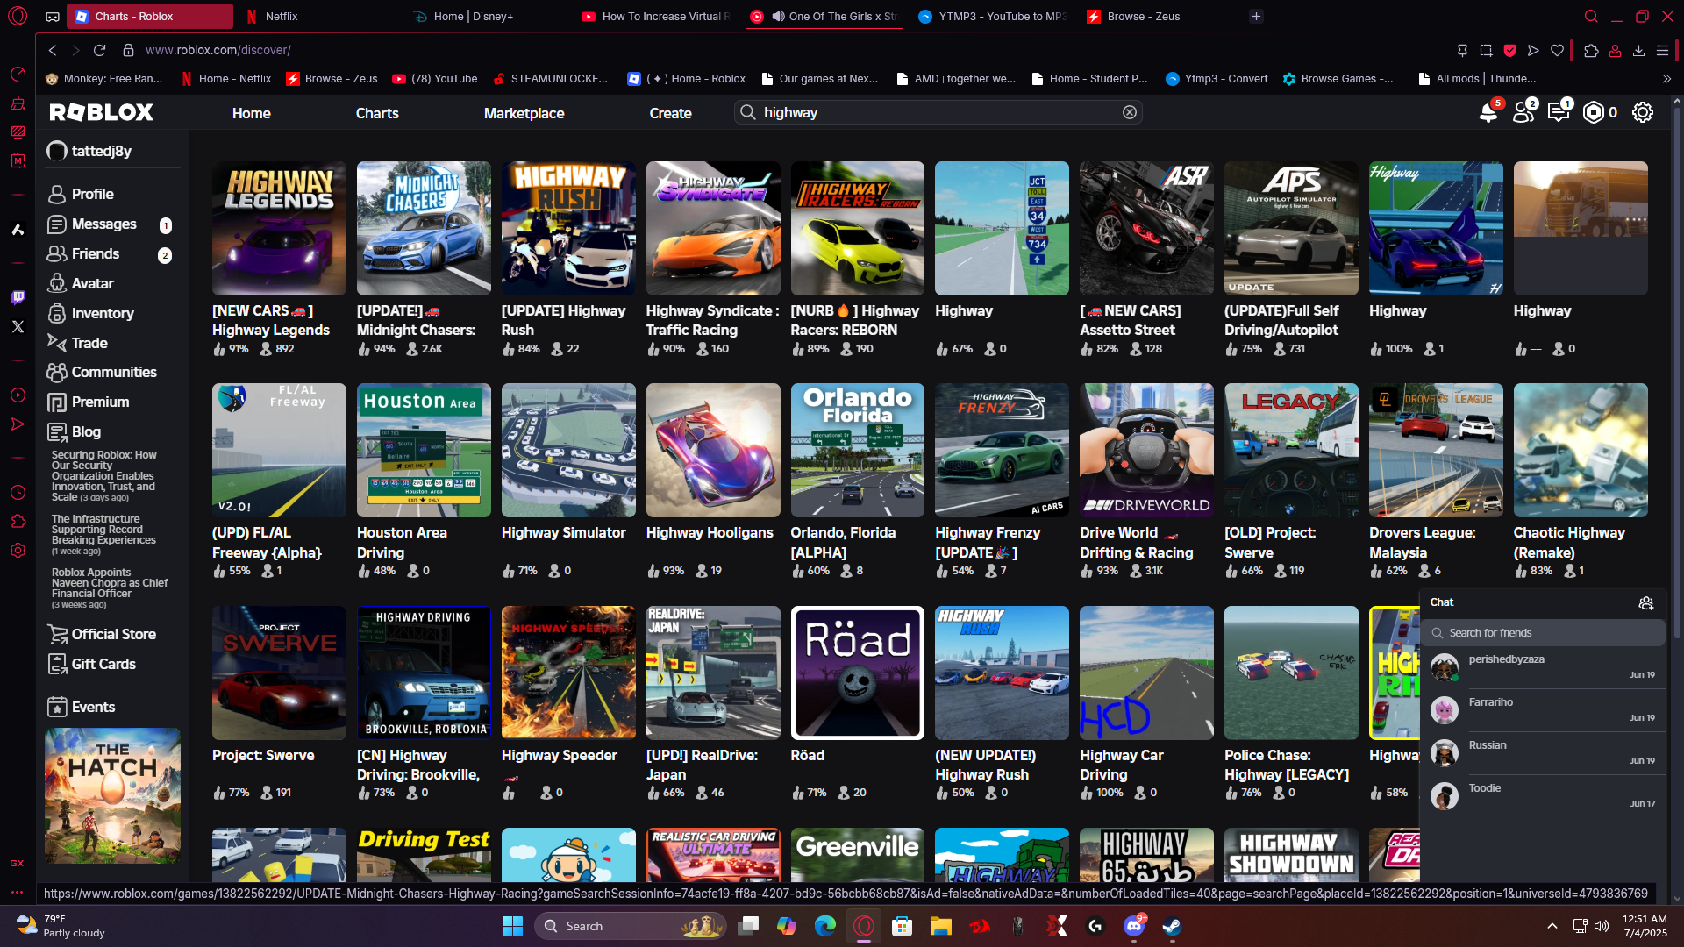Screen dimensions: 1684x947
Task: Switch to the Netflix browser tab
Action: tap(281, 16)
